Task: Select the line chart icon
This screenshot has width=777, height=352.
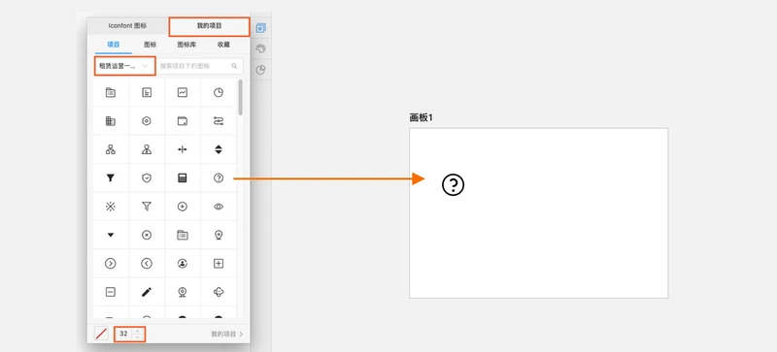Action: click(x=183, y=92)
